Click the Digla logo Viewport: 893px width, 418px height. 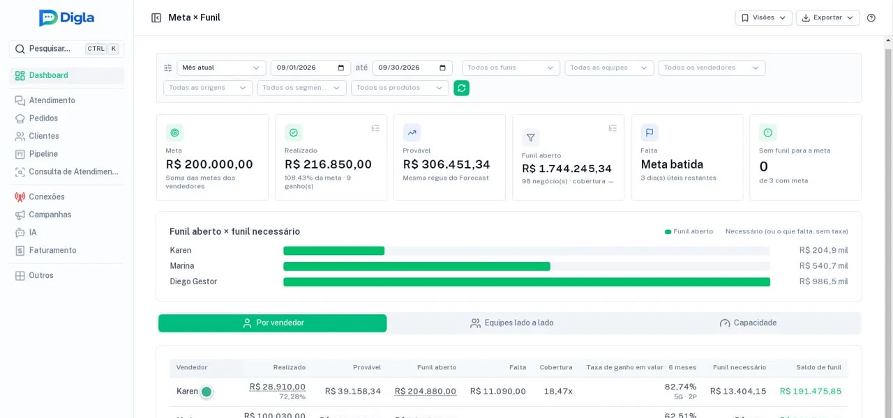coord(66,18)
